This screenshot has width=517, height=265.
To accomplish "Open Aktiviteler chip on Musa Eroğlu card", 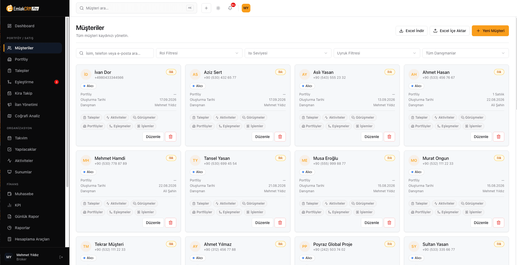I will (335, 204).
